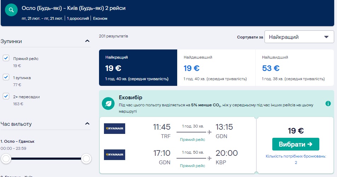Click right handle of Осло–Гданськ time slider

point(86,159)
